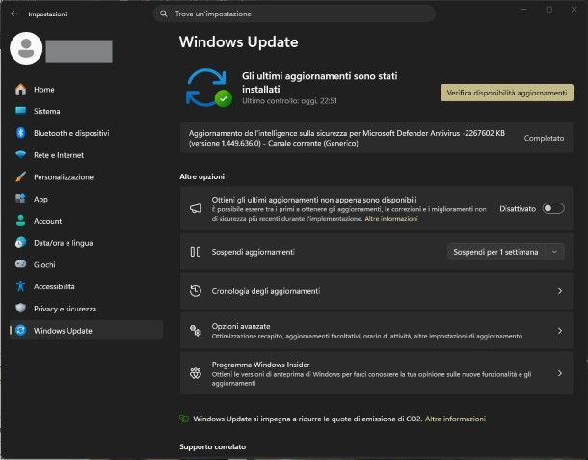Click the history clock icon for Cronologia

click(196, 291)
